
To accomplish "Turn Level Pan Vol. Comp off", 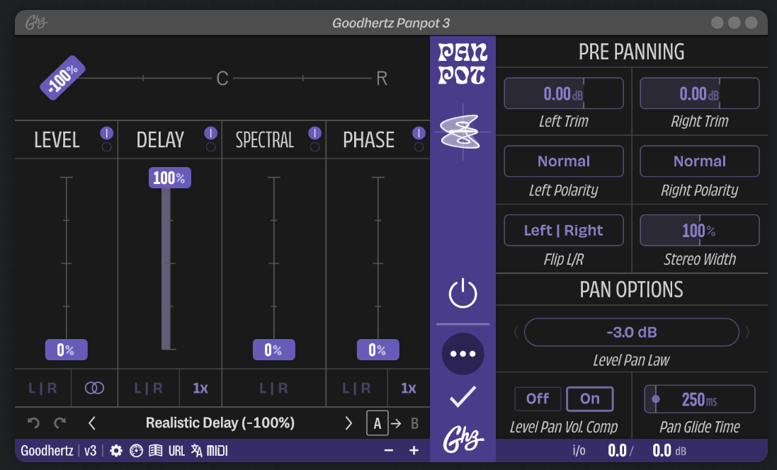I will (x=538, y=399).
